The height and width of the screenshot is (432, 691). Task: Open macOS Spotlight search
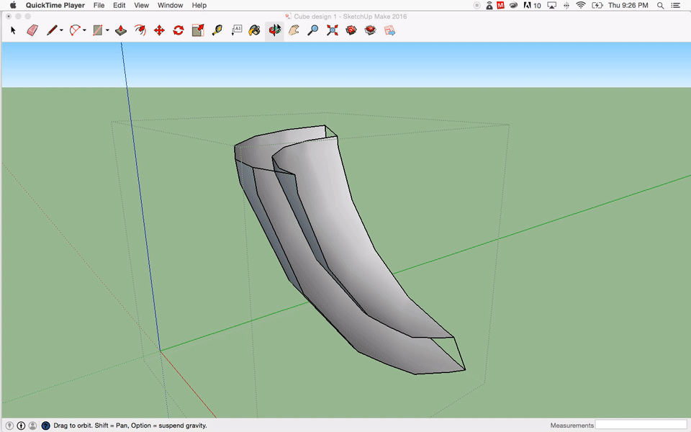660,5
